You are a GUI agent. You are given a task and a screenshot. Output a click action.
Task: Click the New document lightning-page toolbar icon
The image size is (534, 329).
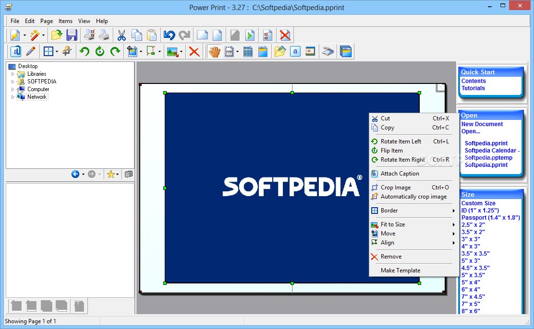click(x=15, y=35)
